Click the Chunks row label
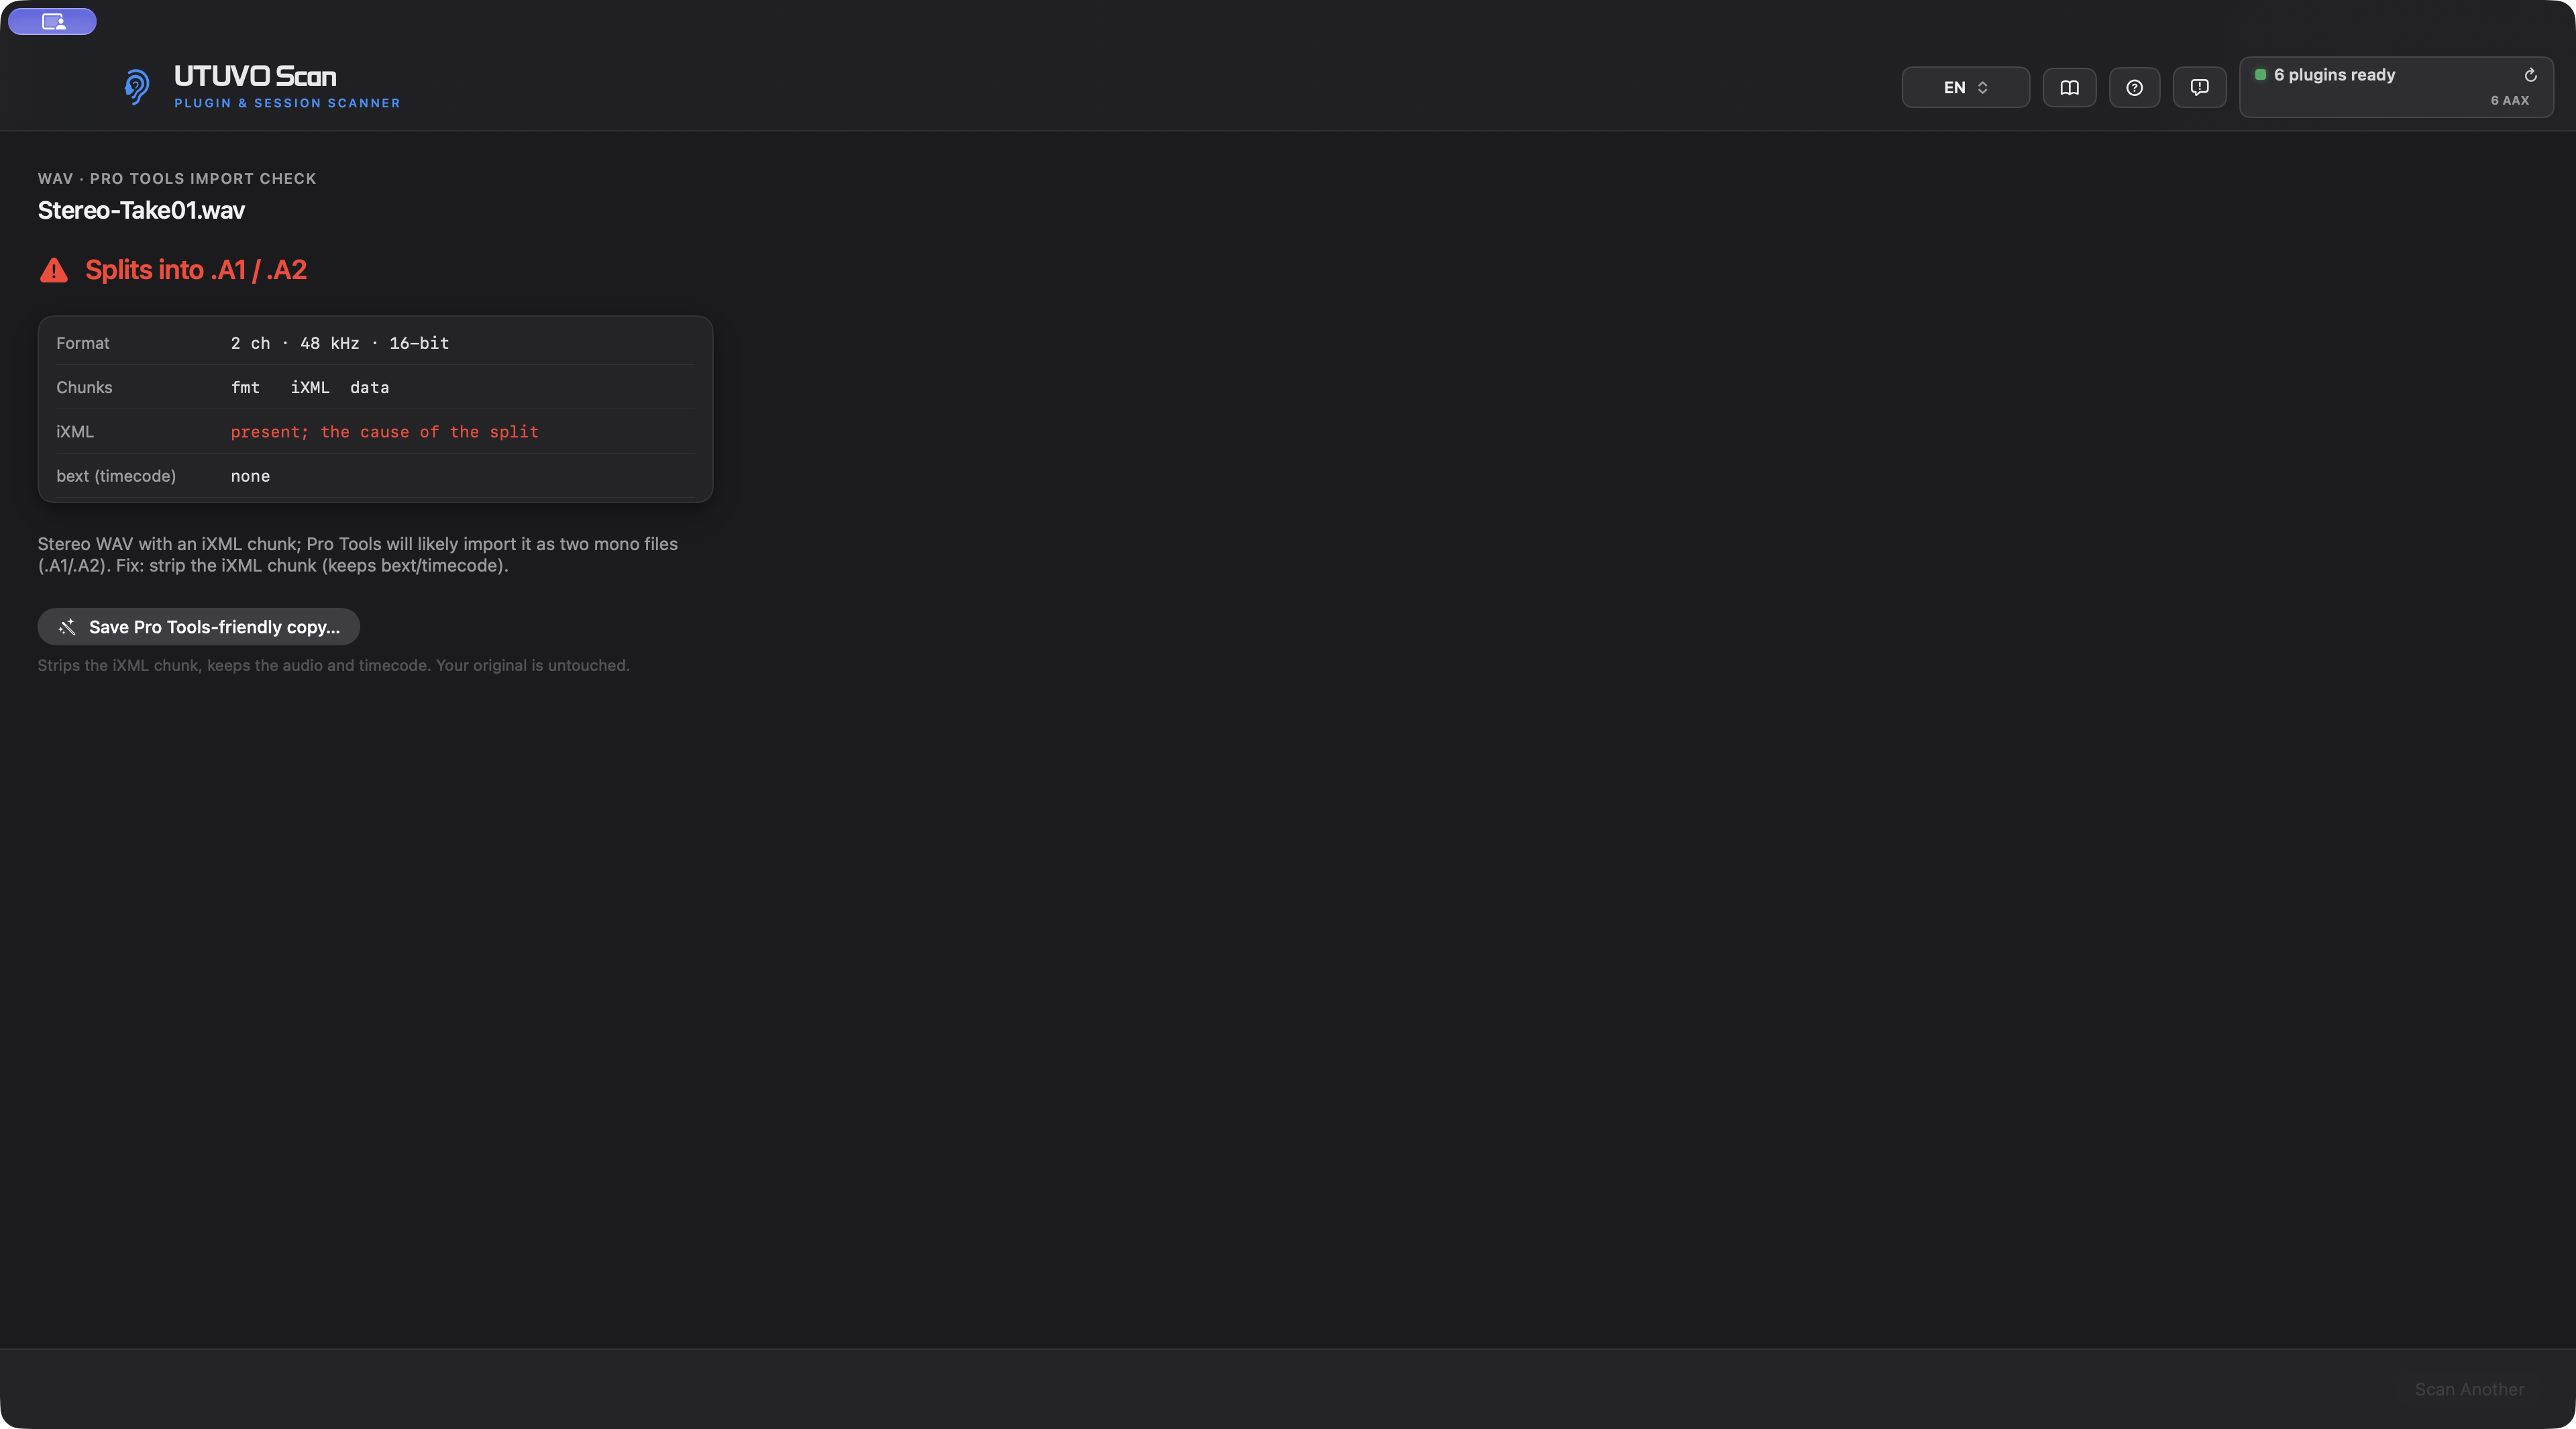The height and width of the screenshot is (1429, 2576). (x=84, y=387)
